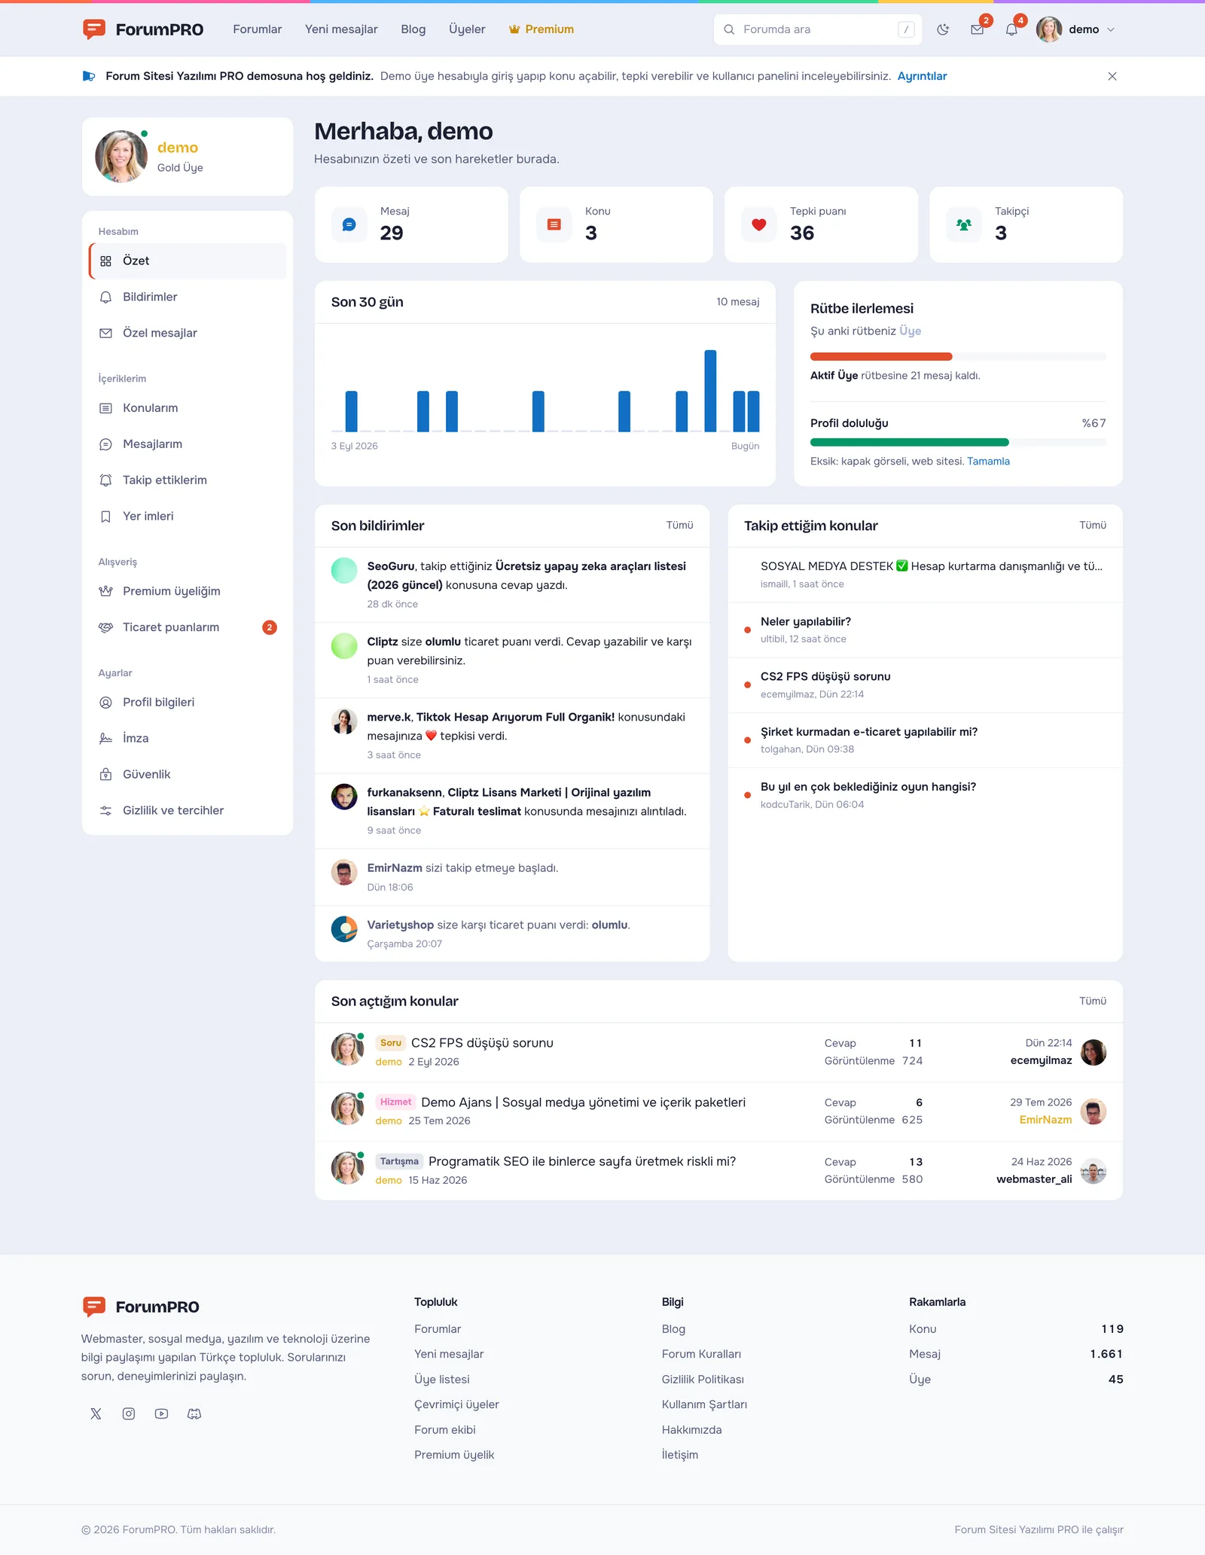This screenshot has height=1555, width=1205.
Task: Open the Discord icon in footer
Action: 194,1414
